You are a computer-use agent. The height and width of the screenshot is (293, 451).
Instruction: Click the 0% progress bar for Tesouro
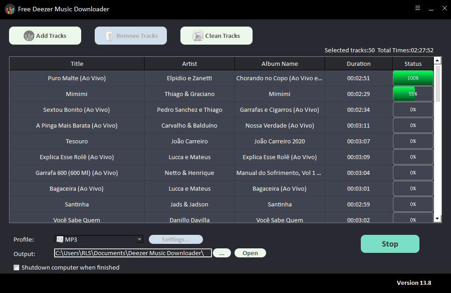click(x=413, y=141)
